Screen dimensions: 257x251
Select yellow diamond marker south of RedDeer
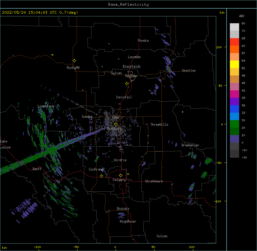(127, 84)
